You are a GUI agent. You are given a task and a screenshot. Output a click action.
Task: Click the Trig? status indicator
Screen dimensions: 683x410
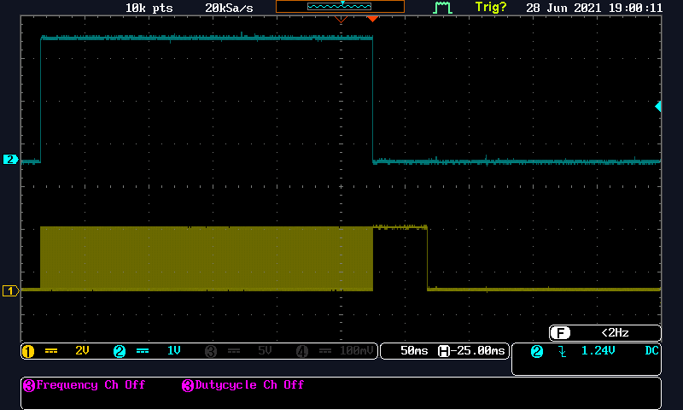(491, 8)
